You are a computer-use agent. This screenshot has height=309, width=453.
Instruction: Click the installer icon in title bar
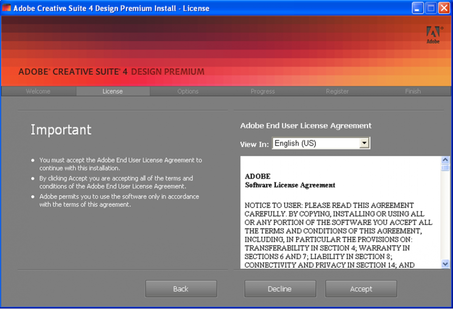tap(6, 8)
